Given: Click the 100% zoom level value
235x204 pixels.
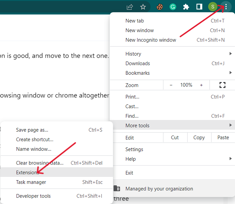Looking at the screenshot, I should click(186, 85).
